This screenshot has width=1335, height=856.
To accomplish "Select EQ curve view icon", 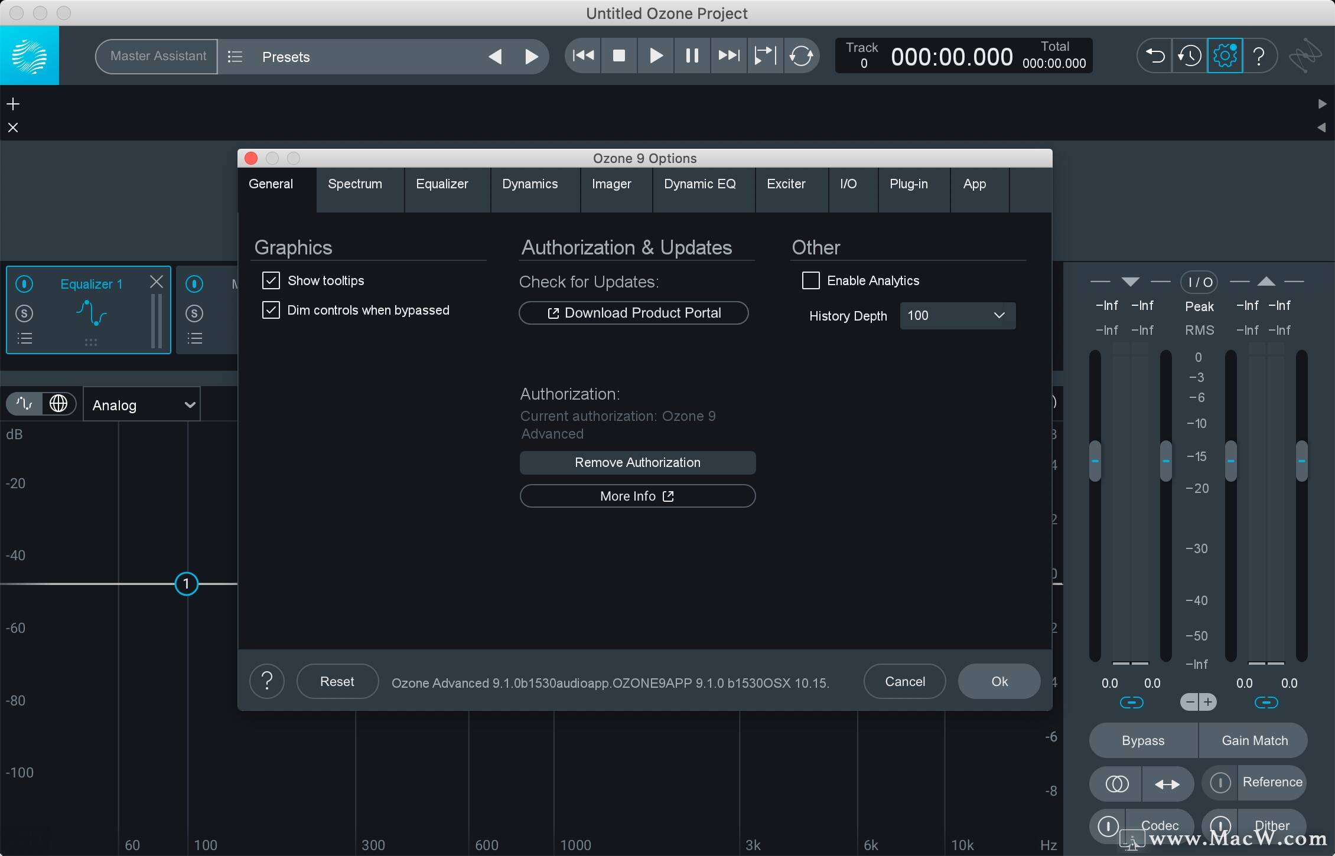I will click(24, 404).
